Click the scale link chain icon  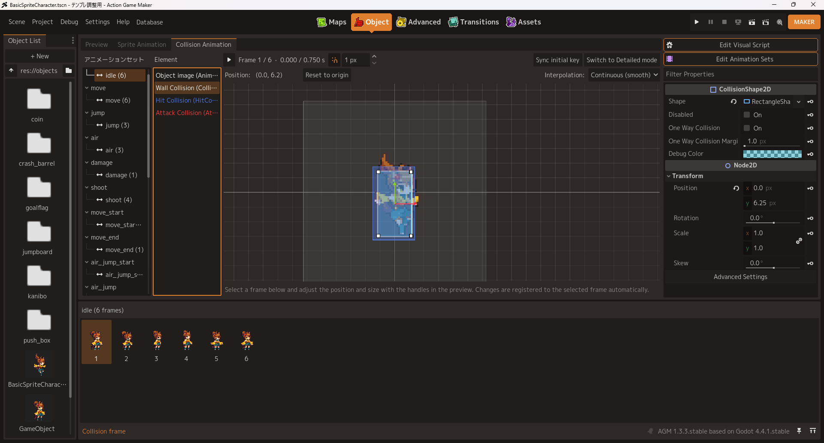(799, 241)
